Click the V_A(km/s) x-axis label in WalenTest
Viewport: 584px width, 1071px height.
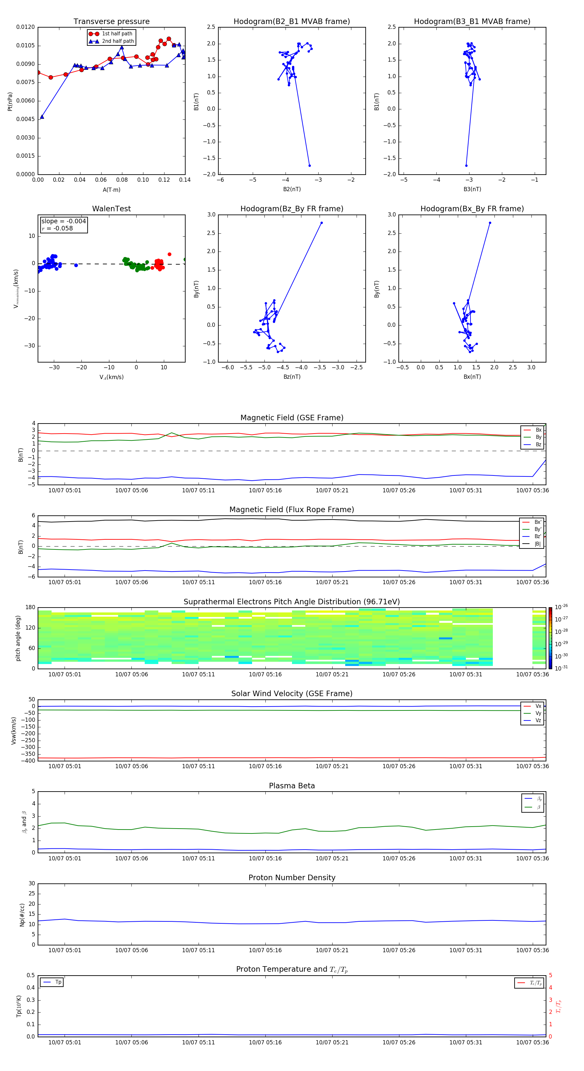(111, 377)
